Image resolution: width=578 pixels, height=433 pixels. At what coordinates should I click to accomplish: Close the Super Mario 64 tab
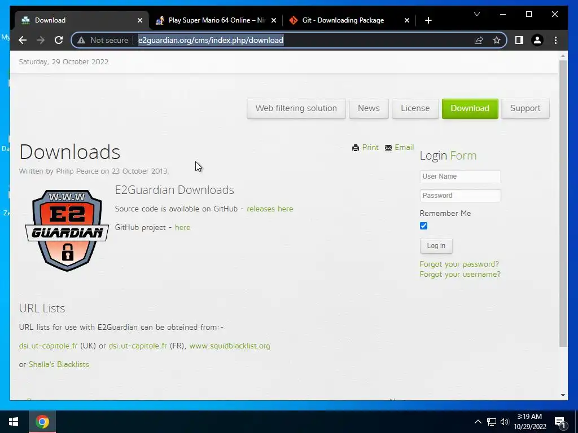tap(274, 20)
